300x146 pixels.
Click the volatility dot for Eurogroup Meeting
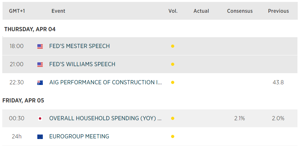pyautogui.click(x=172, y=137)
